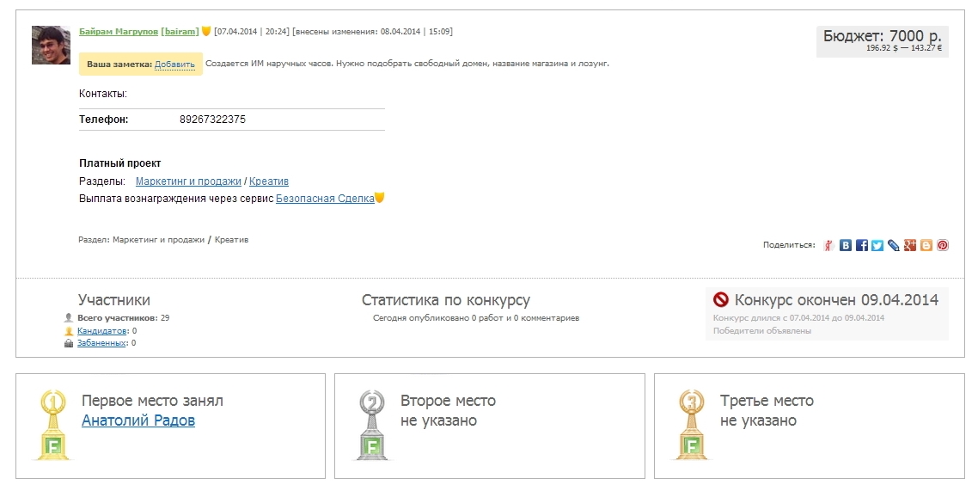Open Маркетинг и продажи link in Разделы

pos(188,181)
